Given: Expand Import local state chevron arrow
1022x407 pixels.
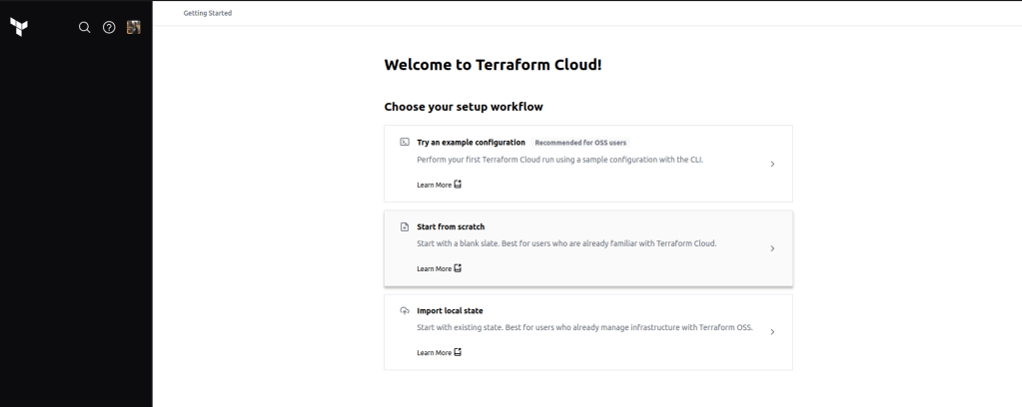Looking at the screenshot, I should [772, 332].
